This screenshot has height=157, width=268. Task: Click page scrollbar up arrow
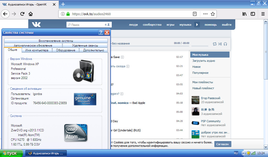[x=266, y=21]
